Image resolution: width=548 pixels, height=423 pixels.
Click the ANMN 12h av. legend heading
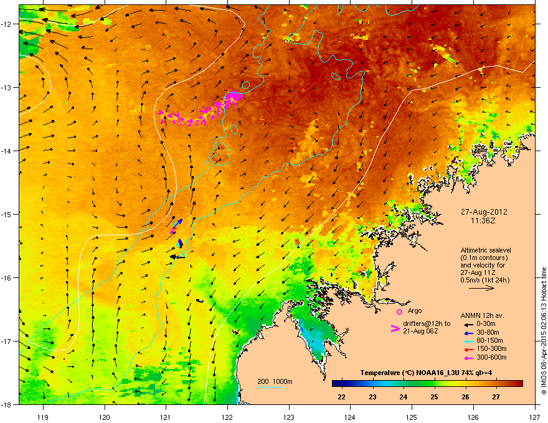(x=482, y=315)
